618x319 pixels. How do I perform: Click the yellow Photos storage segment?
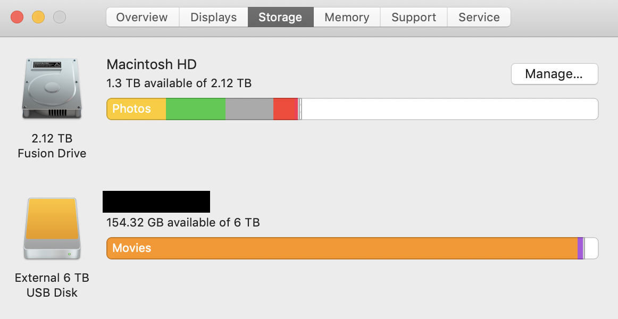pos(137,109)
